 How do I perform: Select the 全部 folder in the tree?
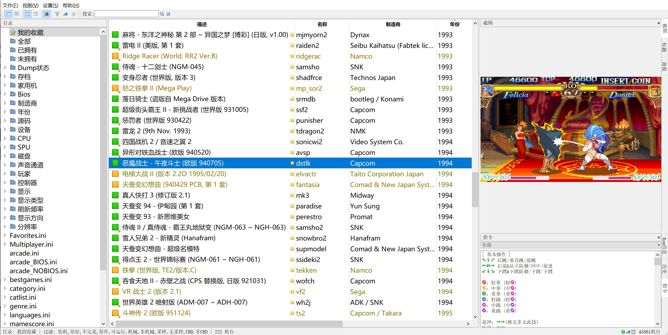tap(24, 41)
